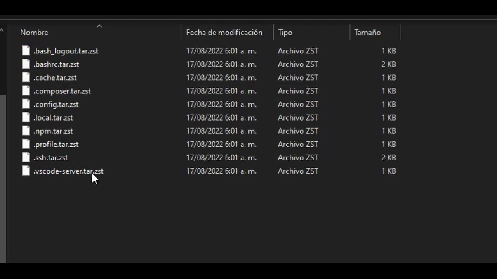Sort by Fecha de modificación column
The image size is (497, 279).
point(224,33)
